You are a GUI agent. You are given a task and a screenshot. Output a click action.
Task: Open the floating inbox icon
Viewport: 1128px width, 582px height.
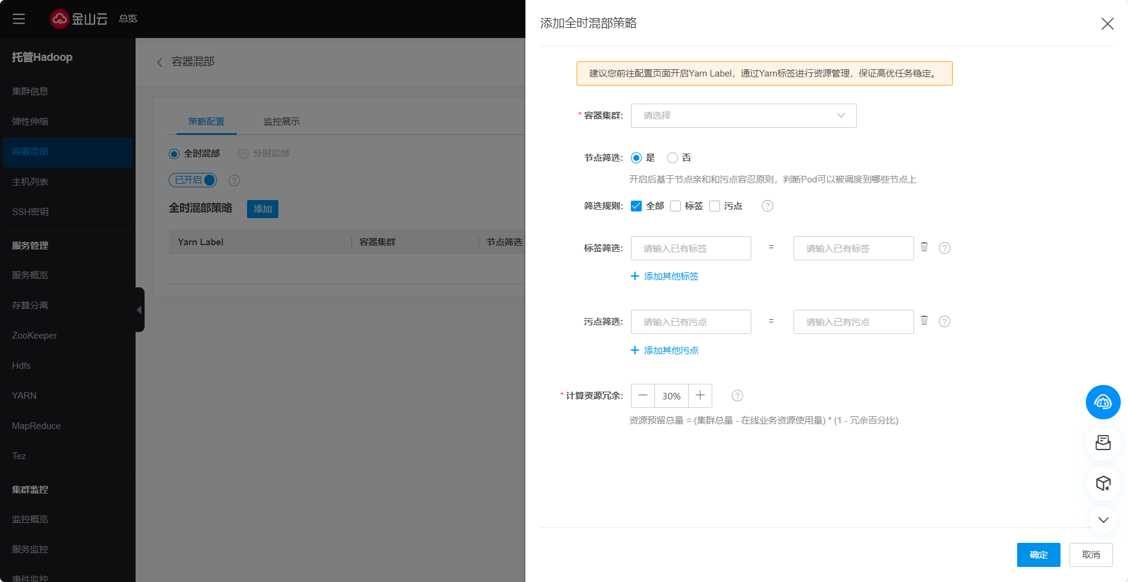[x=1103, y=443]
